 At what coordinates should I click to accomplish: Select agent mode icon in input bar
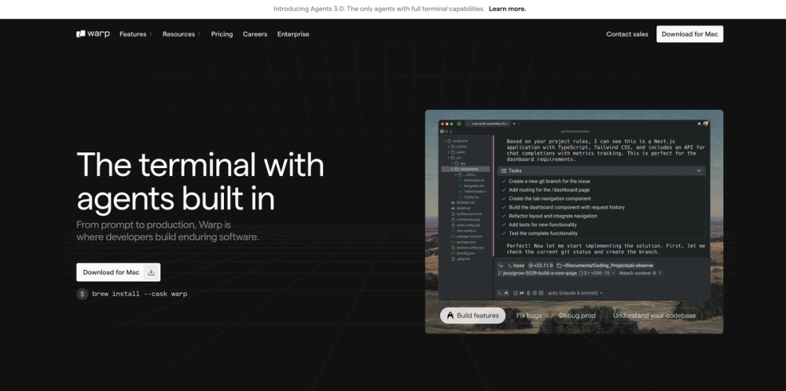(506, 293)
